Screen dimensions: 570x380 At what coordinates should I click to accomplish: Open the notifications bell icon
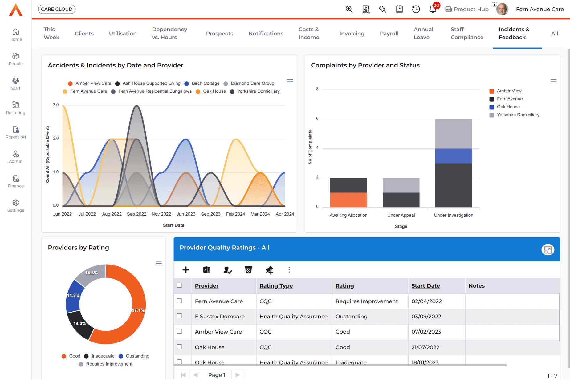click(433, 9)
